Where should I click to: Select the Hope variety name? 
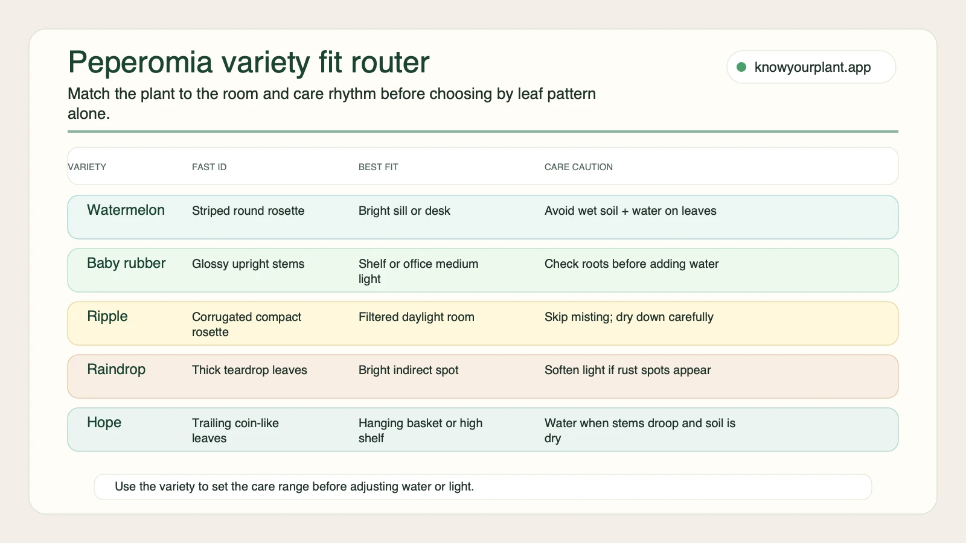pos(104,422)
